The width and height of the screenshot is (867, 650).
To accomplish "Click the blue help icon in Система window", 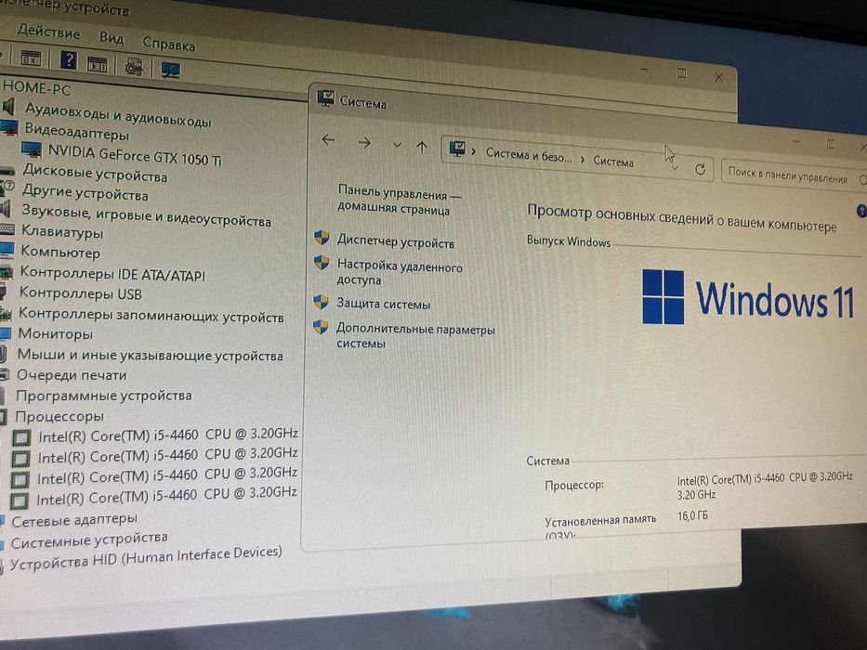I will (861, 211).
